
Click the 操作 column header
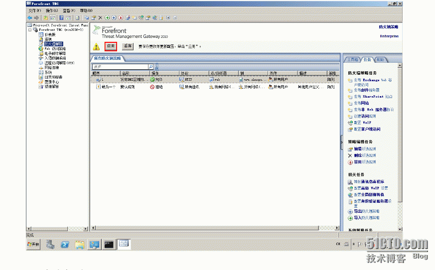coord(164,73)
